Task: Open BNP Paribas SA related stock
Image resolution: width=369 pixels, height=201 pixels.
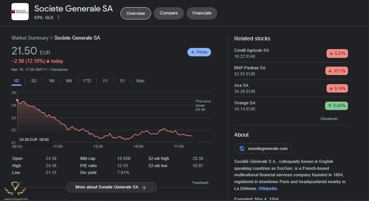Action: click(x=291, y=71)
